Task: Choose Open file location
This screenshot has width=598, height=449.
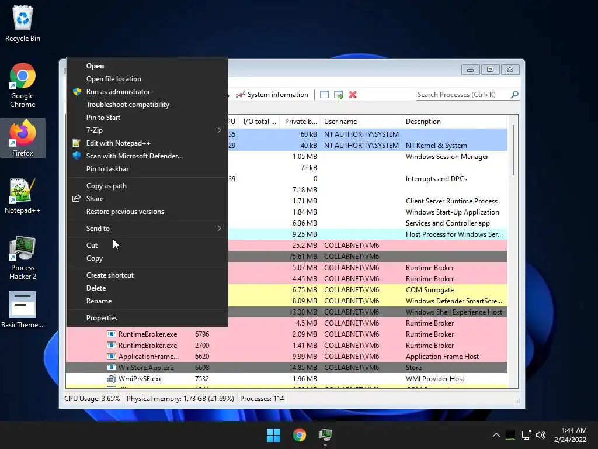Action: 147,79
